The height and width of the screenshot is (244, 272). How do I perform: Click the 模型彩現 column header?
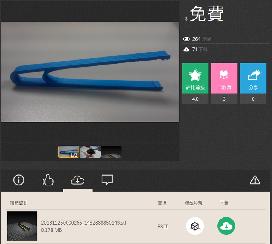tap(194, 203)
